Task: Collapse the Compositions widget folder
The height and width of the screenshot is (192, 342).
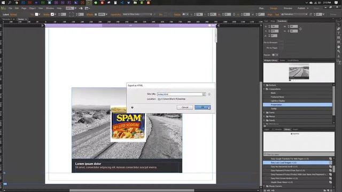Action: [264, 89]
